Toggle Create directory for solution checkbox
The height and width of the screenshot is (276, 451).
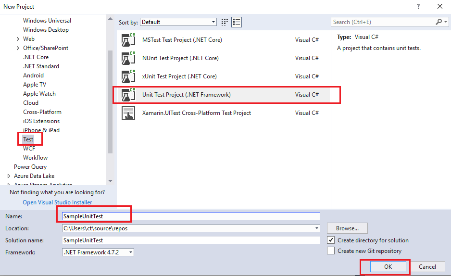(331, 240)
